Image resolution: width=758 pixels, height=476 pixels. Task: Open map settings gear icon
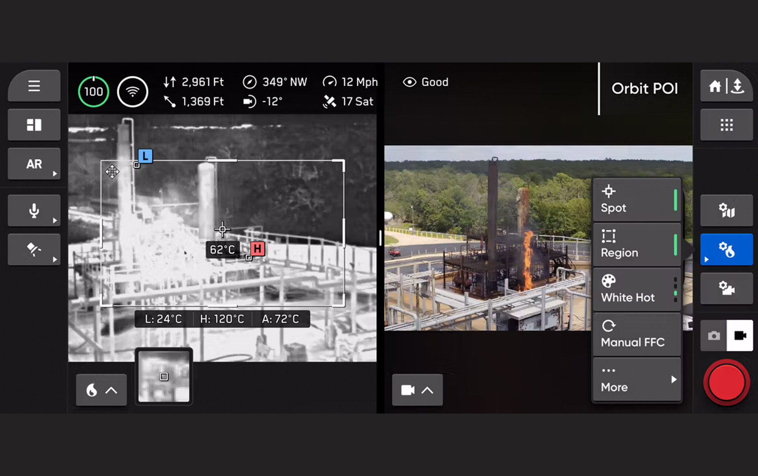point(726,210)
